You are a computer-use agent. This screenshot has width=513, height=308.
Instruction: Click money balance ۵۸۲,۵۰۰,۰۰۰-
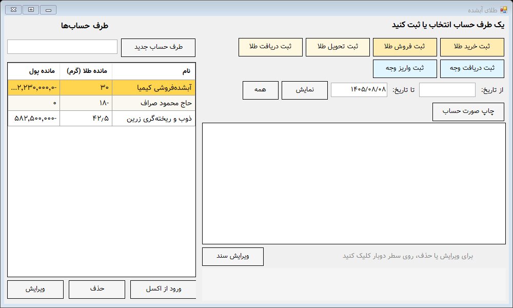coord(34,119)
